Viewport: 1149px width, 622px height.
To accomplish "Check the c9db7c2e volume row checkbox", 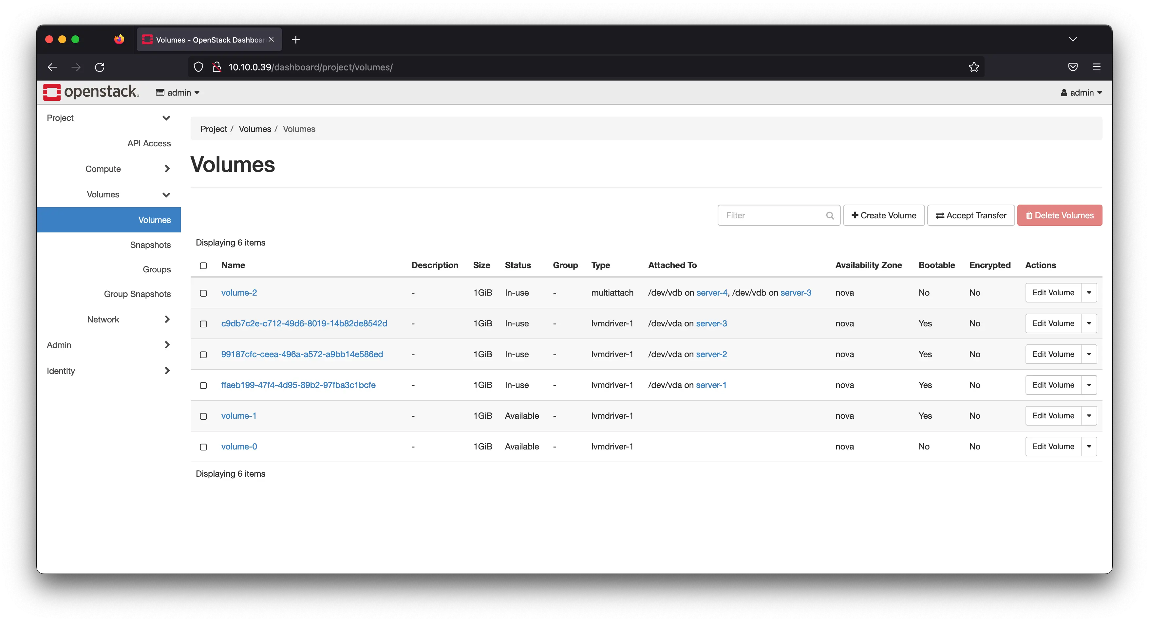I will click(203, 324).
